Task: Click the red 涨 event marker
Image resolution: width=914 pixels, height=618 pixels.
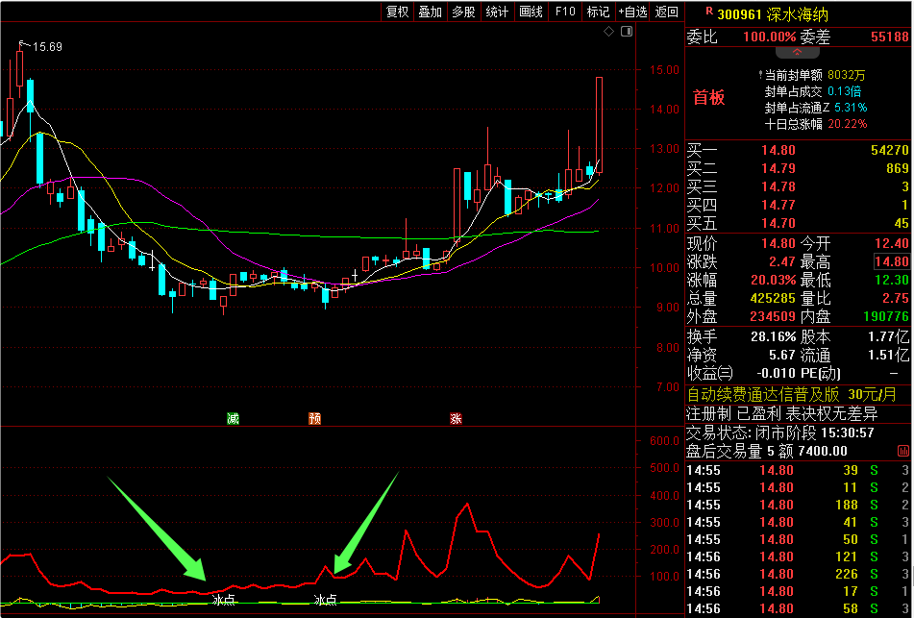Action: [456, 418]
